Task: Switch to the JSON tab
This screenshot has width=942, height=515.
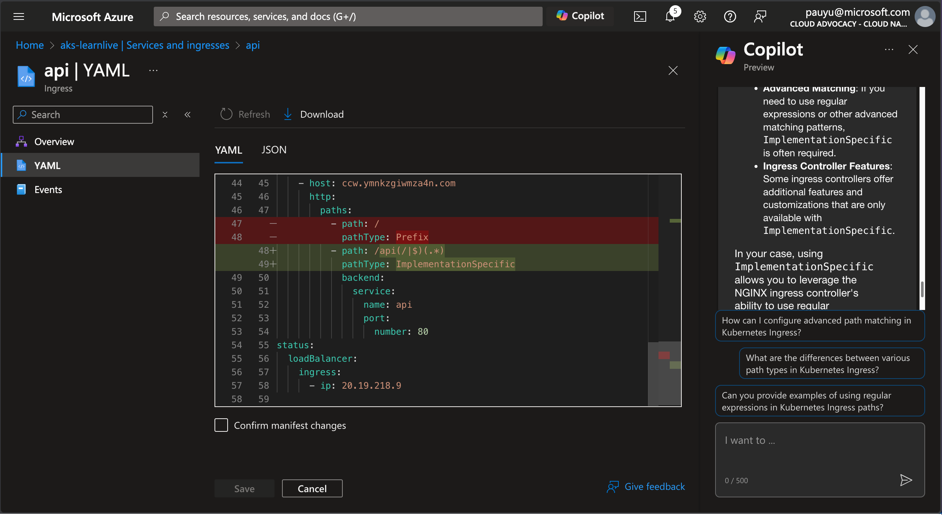Action: (274, 150)
